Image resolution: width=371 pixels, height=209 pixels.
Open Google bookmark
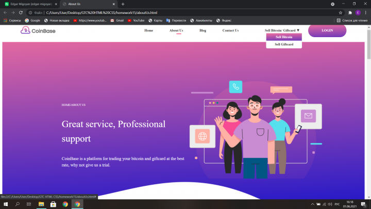point(32,21)
